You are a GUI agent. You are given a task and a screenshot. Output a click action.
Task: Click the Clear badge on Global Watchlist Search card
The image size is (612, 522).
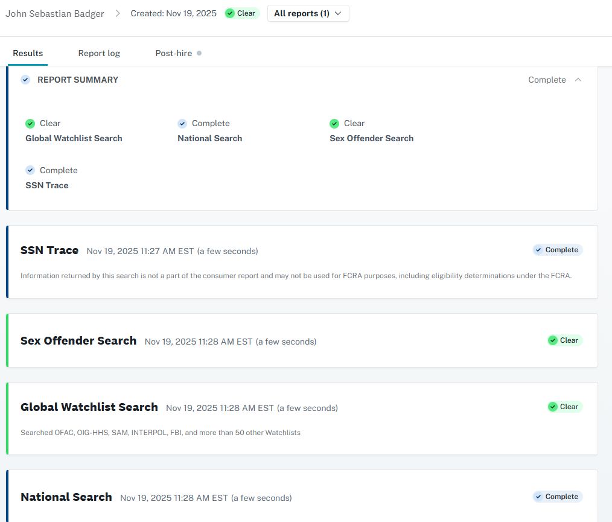click(564, 407)
